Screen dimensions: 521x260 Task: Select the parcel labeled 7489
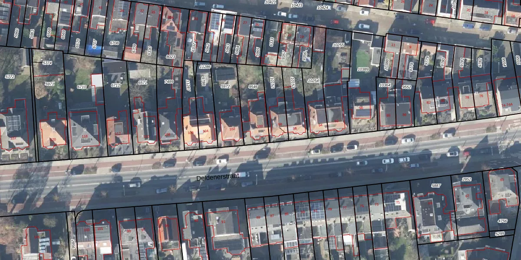point(169,81)
